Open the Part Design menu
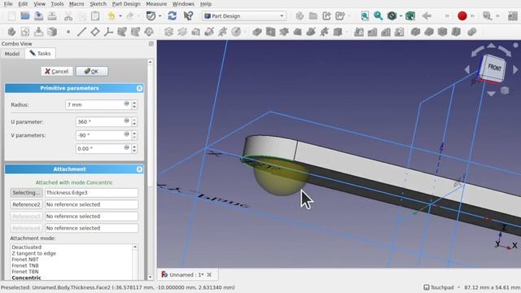Viewport: 521px width, 293px height. [126, 4]
